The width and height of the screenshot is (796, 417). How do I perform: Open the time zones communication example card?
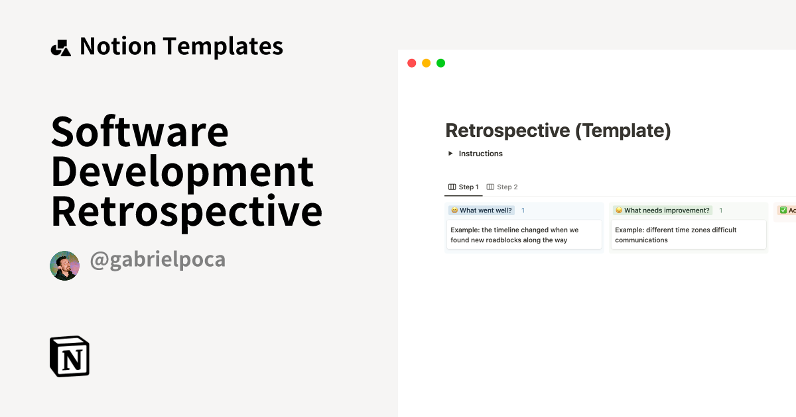689,234
